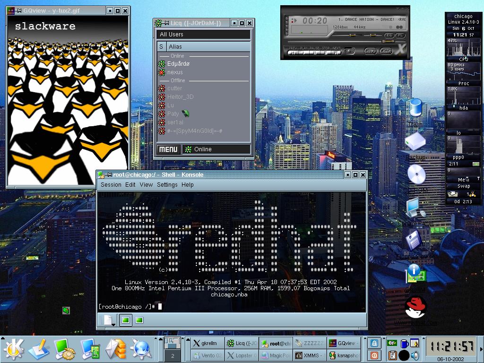
Task: Open the K start menu in panel
Action: point(13,349)
